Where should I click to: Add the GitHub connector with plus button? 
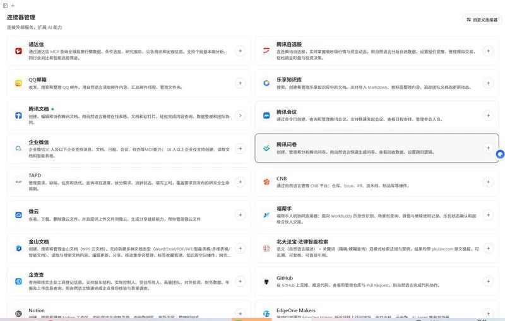(x=488, y=281)
